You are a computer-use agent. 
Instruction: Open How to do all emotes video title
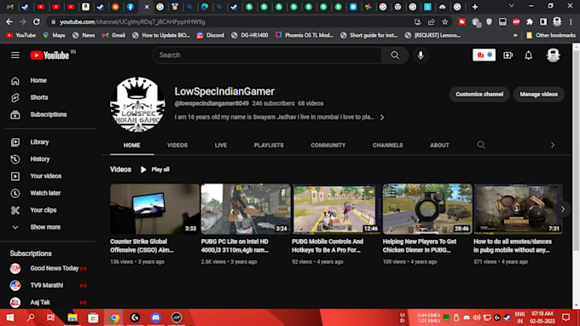click(513, 246)
